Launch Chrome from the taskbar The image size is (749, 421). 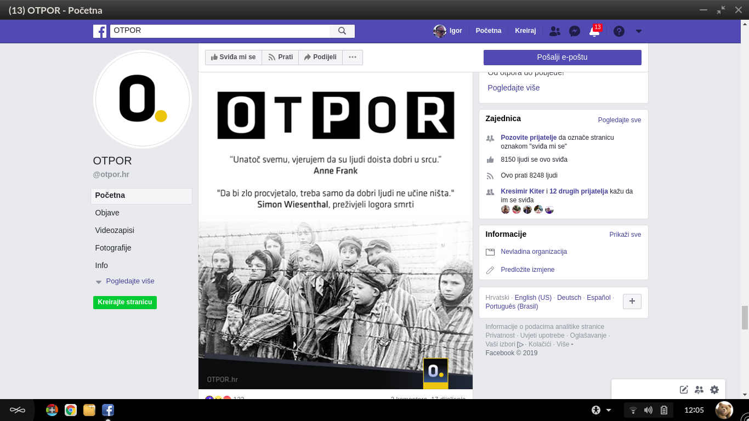pyautogui.click(x=70, y=409)
